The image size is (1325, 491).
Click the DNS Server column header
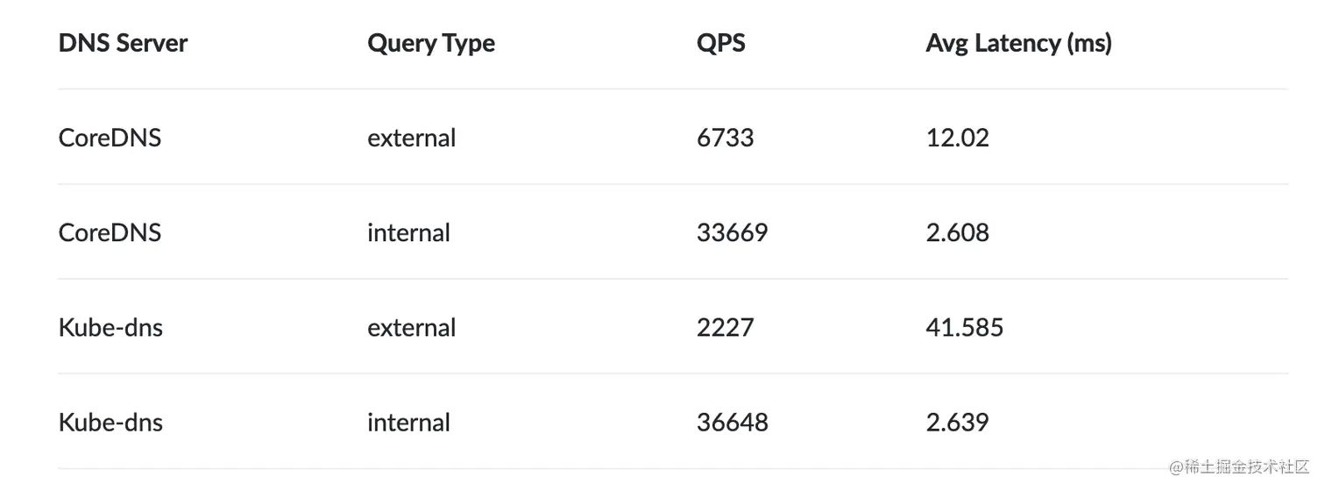[x=123, y=43]
